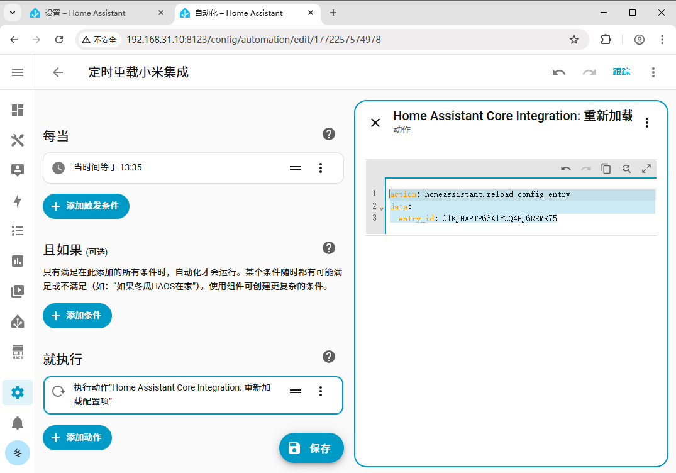Open the download-box sidebar icon
This screenshot has width=676, height=473.
pyautogui.click(x=18, y=321)
